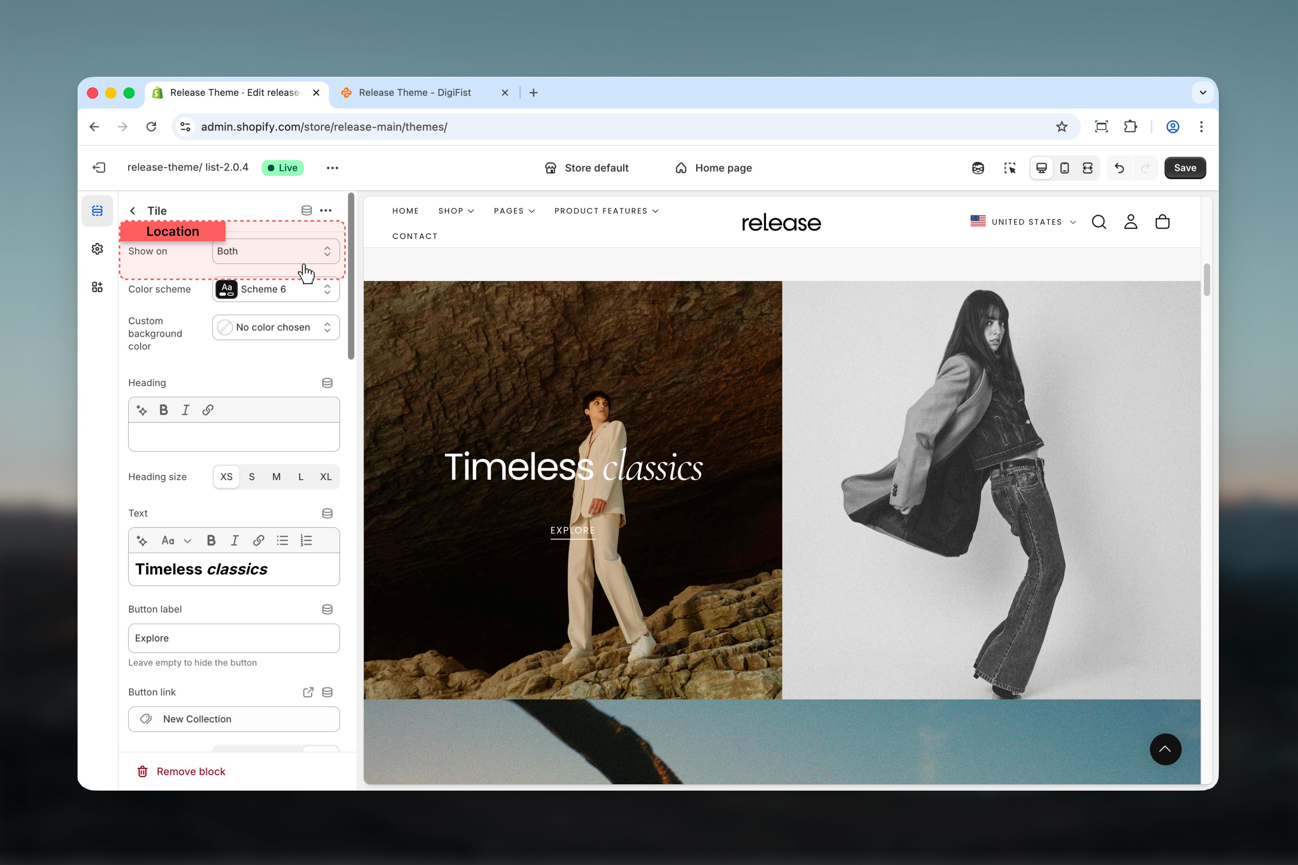Set Heading size to S
The height and width of the screenshot is (865, 1298).
[252, 477]
